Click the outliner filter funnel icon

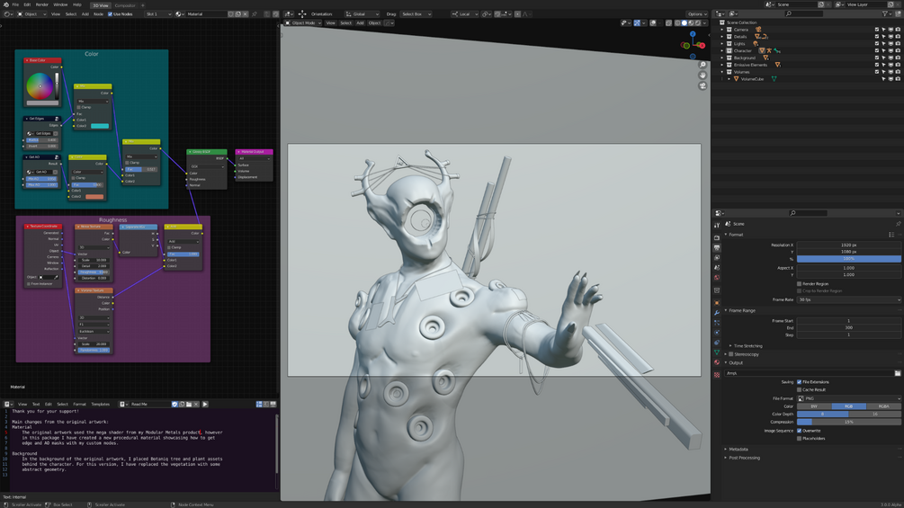tap(885, 13)
